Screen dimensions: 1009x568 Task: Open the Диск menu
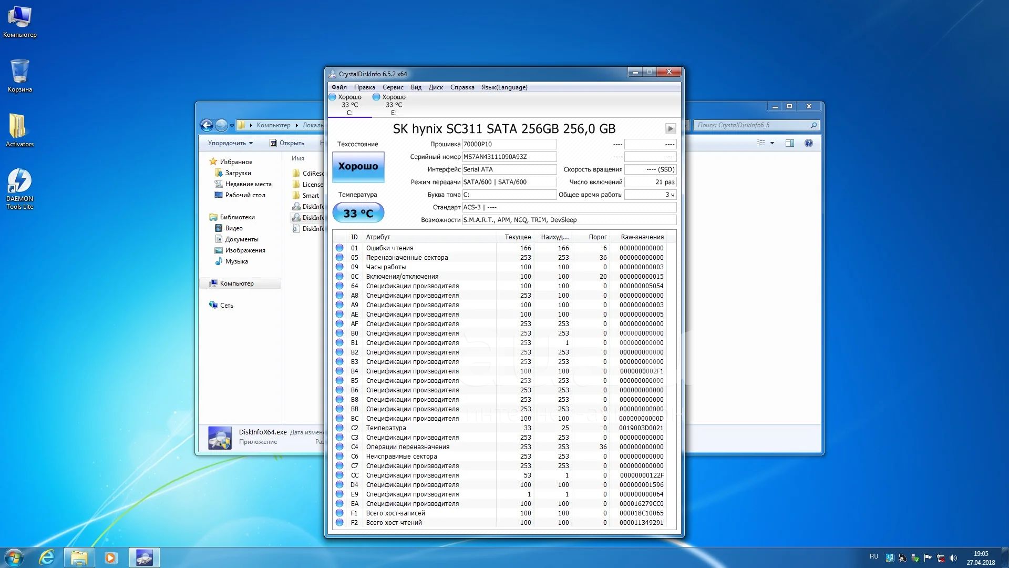tap(436, 87)
